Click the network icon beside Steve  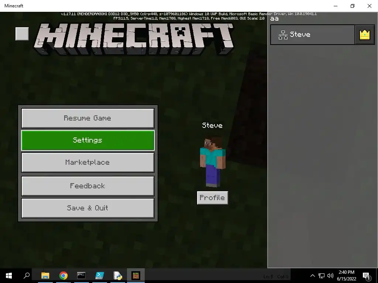coord(283,35)
